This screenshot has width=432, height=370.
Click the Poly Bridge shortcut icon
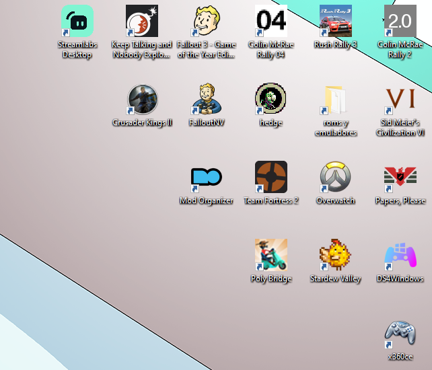271,255
